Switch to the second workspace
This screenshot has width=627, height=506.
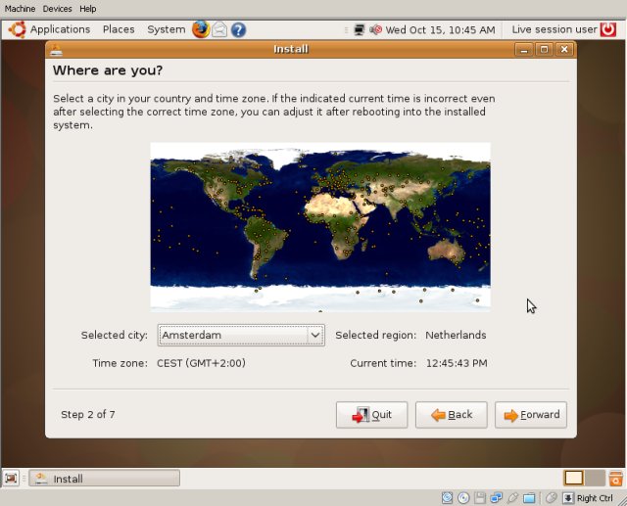(x=595, y=478)
